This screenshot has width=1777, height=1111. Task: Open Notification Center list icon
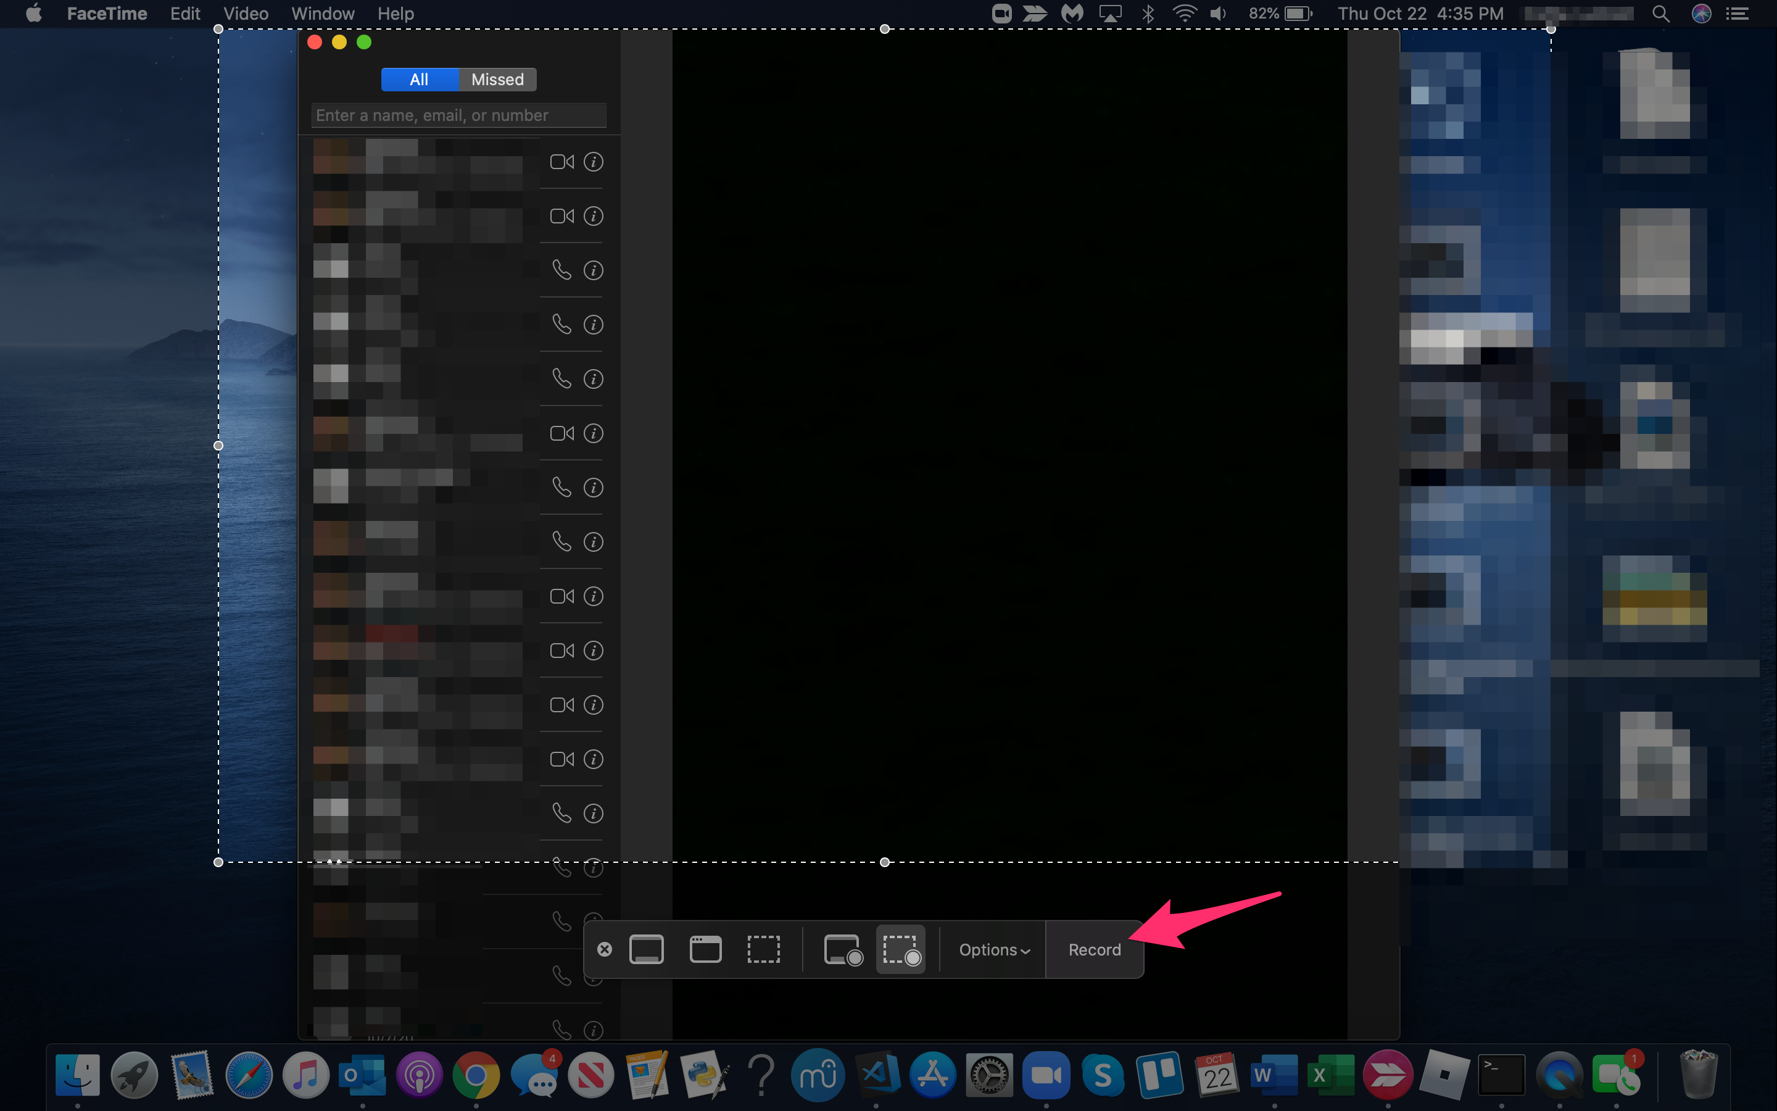1737,14
